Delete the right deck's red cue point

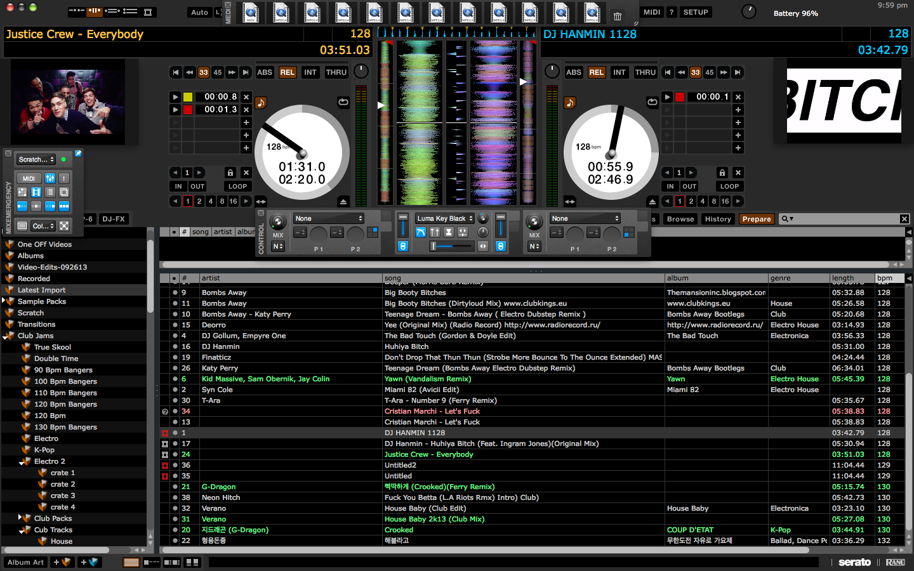tap(738, 97)
